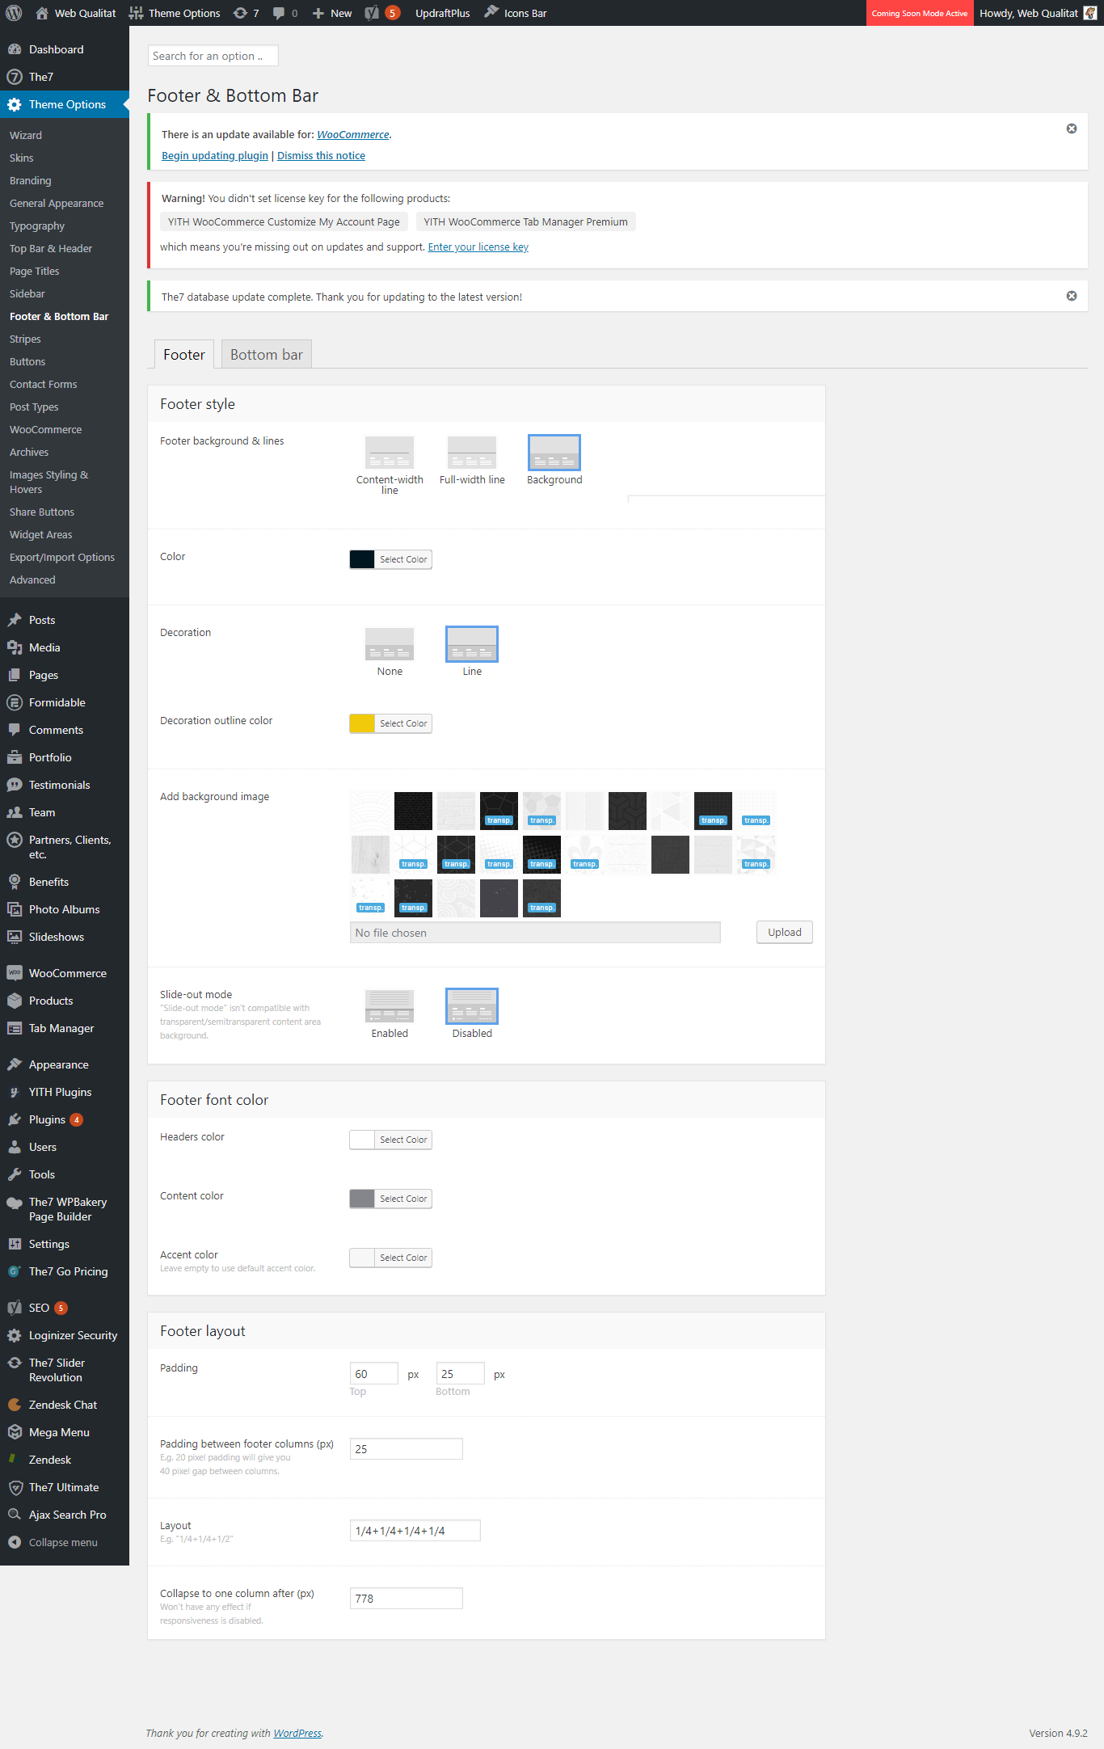This screenshot has height=1749, width=1104.
Task: Open footer Color picker swatch
Action: [x=362, y=559]
